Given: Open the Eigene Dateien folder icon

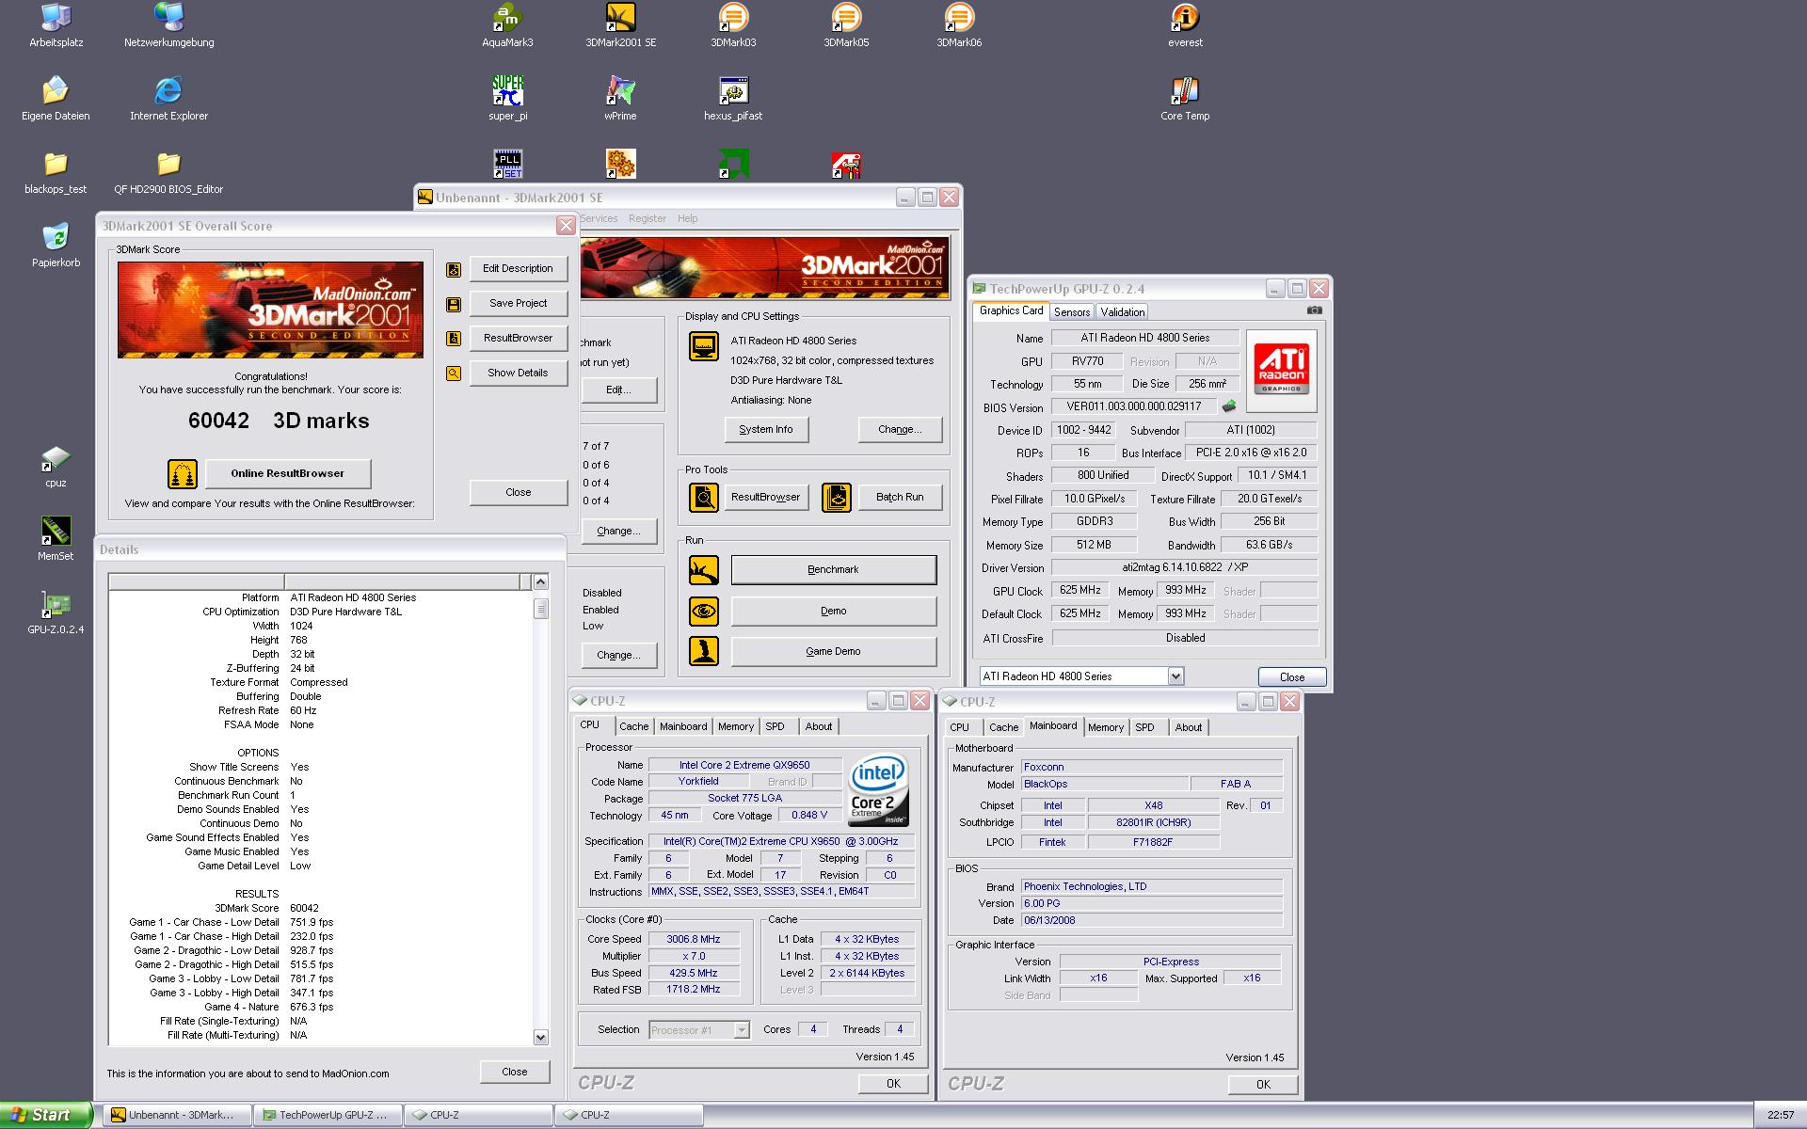Looking at the screenshot, I should pos(56,99).
